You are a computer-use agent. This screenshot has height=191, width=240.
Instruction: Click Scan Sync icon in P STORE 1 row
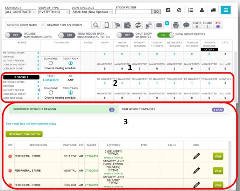click(51, 92)
